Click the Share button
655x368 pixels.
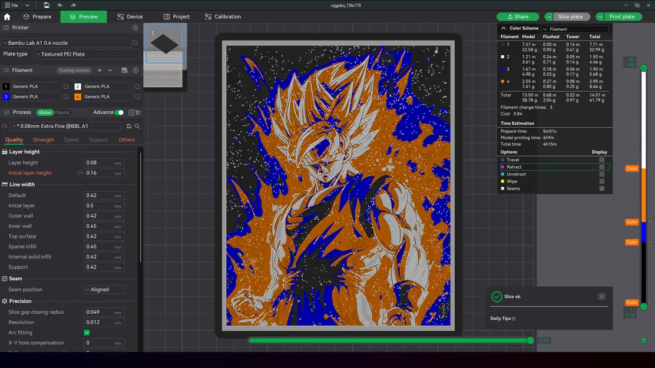(x=518, y=16)
